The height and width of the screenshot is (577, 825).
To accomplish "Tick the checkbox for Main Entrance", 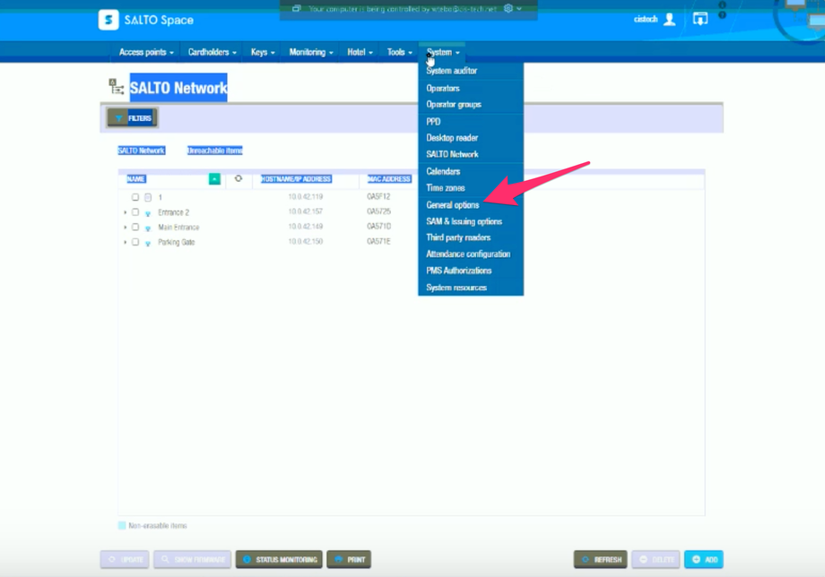I will (135, 227).
